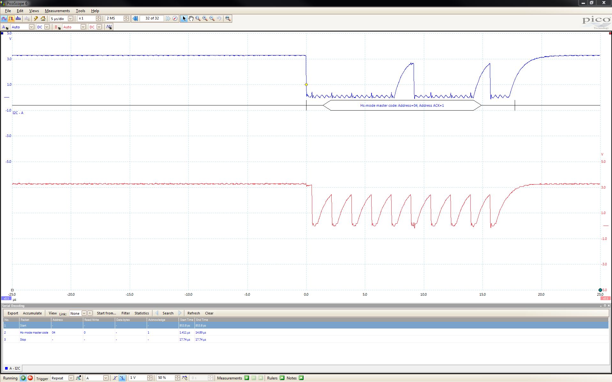612x382 pixels.
Task: Click the Start Time column header
Action: tap(187, 320)
